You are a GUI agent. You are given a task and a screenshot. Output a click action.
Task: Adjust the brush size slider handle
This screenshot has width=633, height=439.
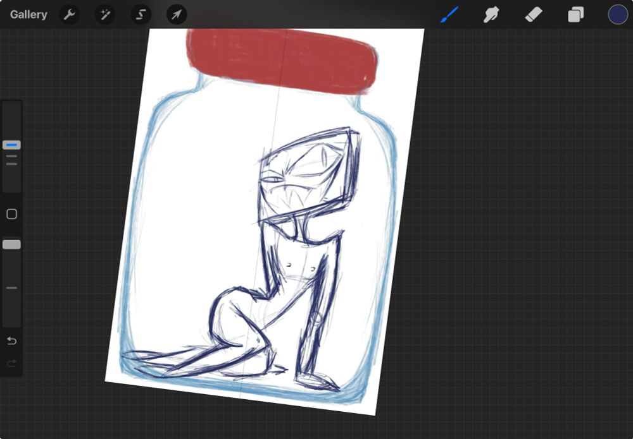click(x=11, y=145)
